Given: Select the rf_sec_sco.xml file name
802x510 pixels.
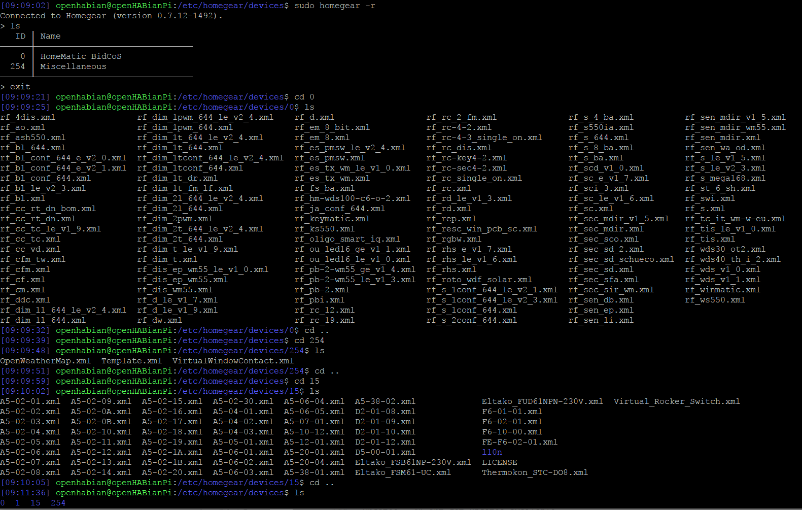Looking at the screenshot, I should (x=604, y=239).
